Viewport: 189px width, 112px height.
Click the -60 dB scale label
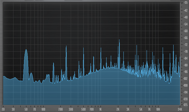click(186, 31)
